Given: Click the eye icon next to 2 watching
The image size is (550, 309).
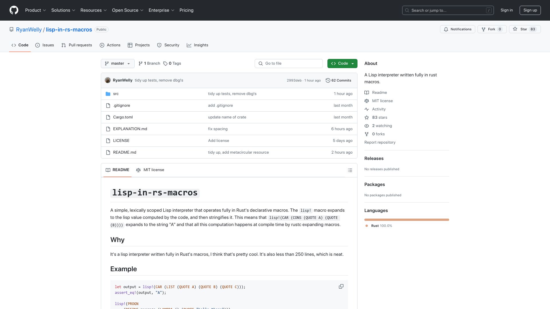Looking at the screenshot, I should click(367, 126).
